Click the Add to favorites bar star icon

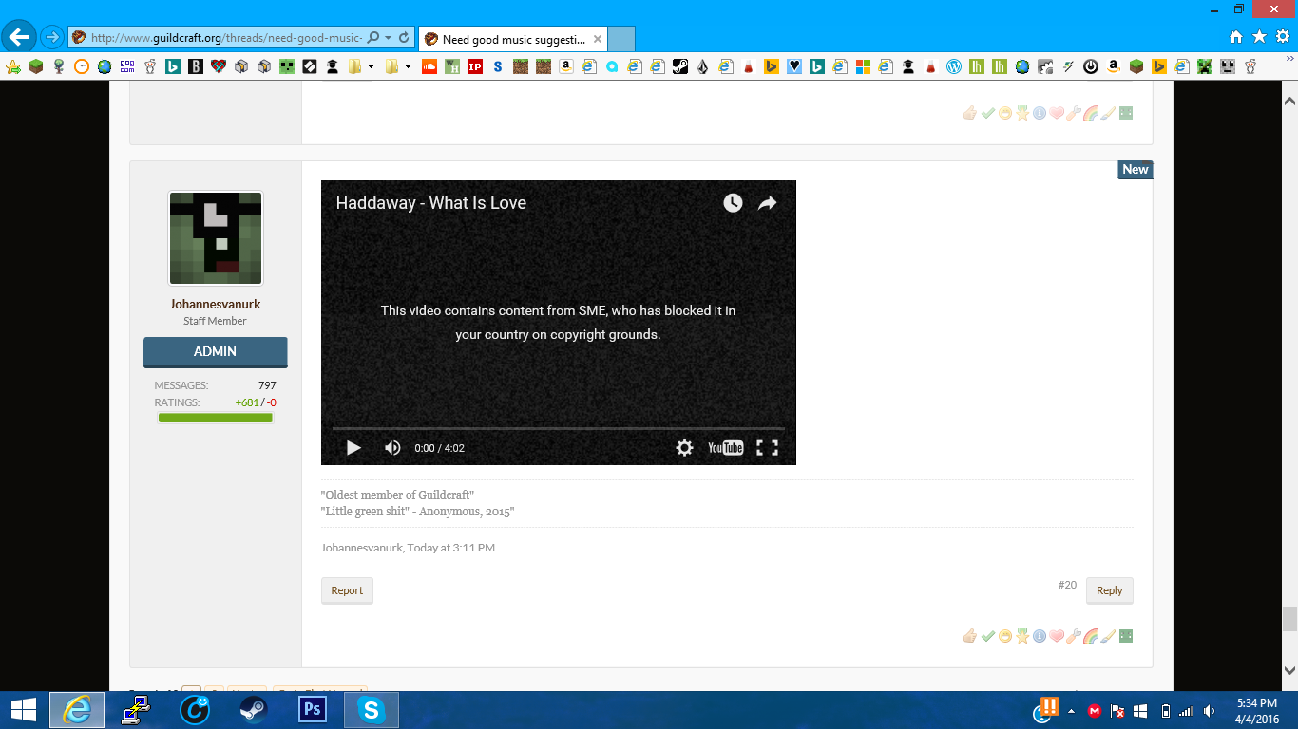click(x=12, y=66)
